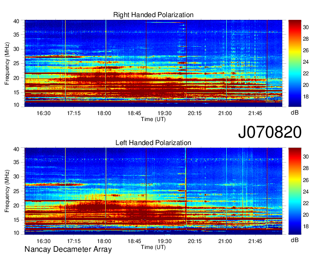Click the 26 dB label on Left Handed colorbar
Viewport: 314px width, 255px height.
point(306,180)
